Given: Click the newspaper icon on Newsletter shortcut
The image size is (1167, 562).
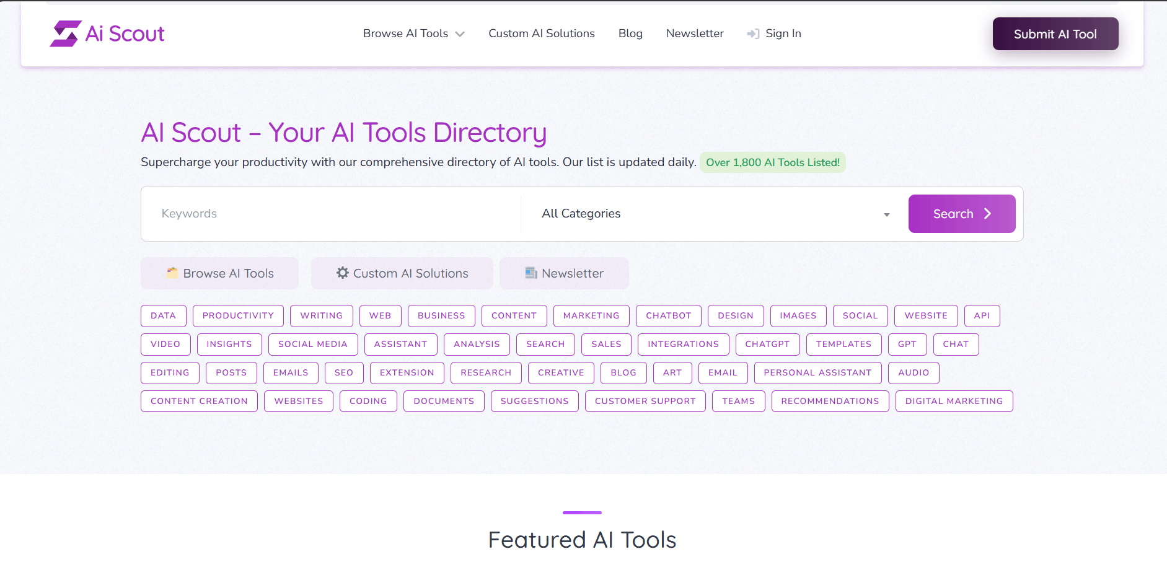Looking at the screenshot, I should [531, 273].
